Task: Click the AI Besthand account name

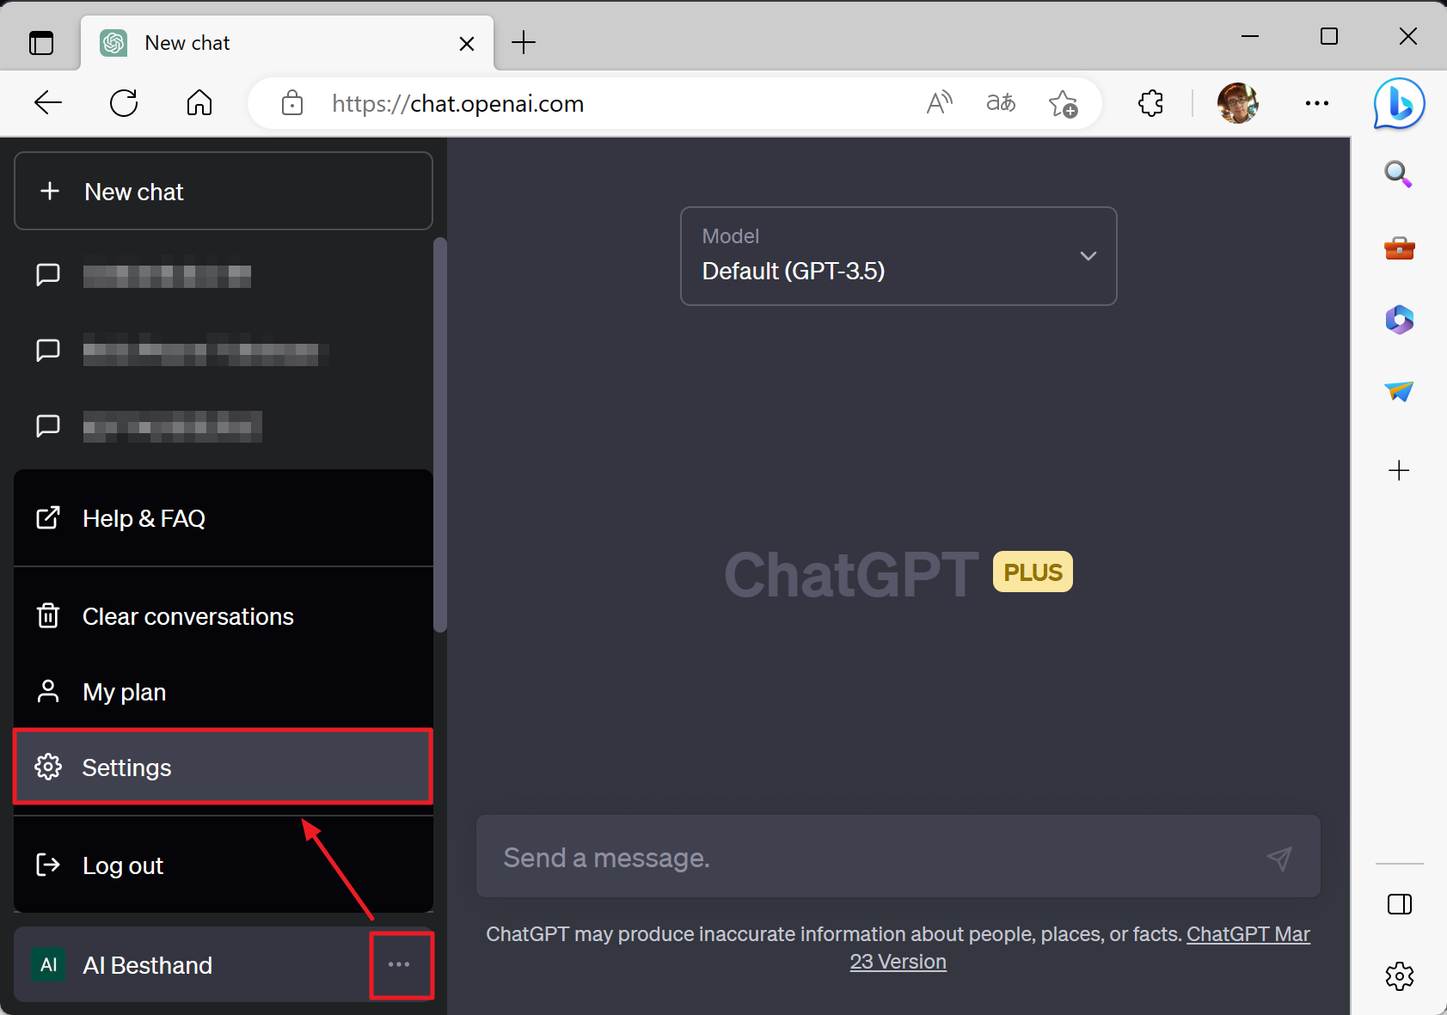Action: (147, 965)
